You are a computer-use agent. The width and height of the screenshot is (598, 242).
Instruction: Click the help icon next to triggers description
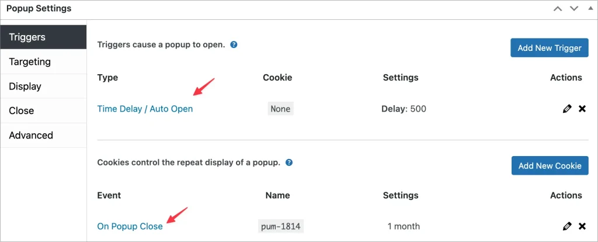[234, 44]
